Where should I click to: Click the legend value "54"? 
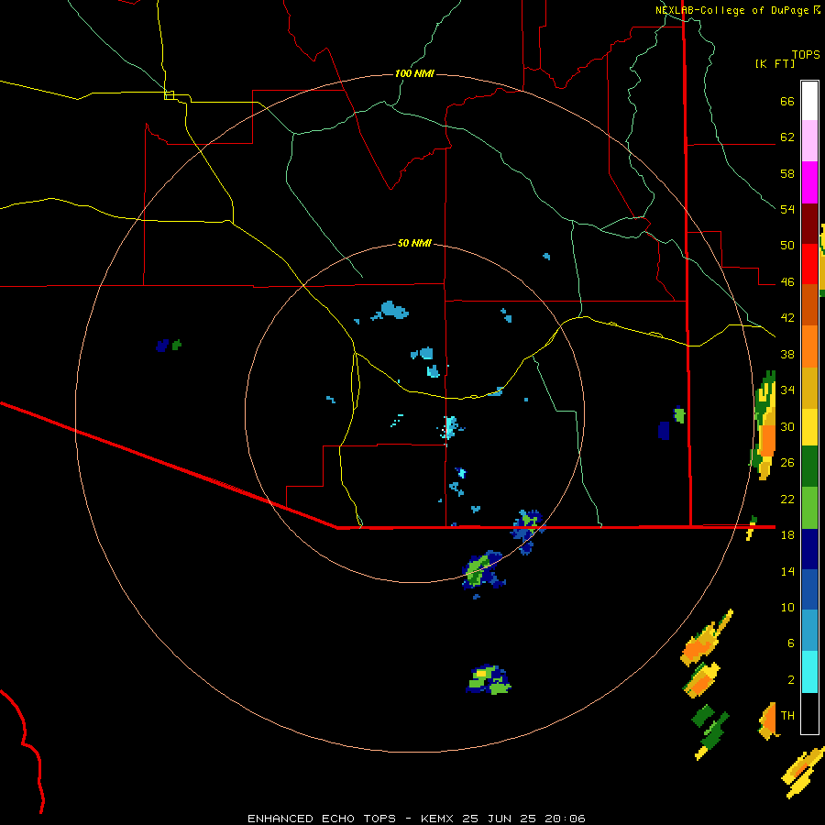pyautogui.click(x=787, y=209)
